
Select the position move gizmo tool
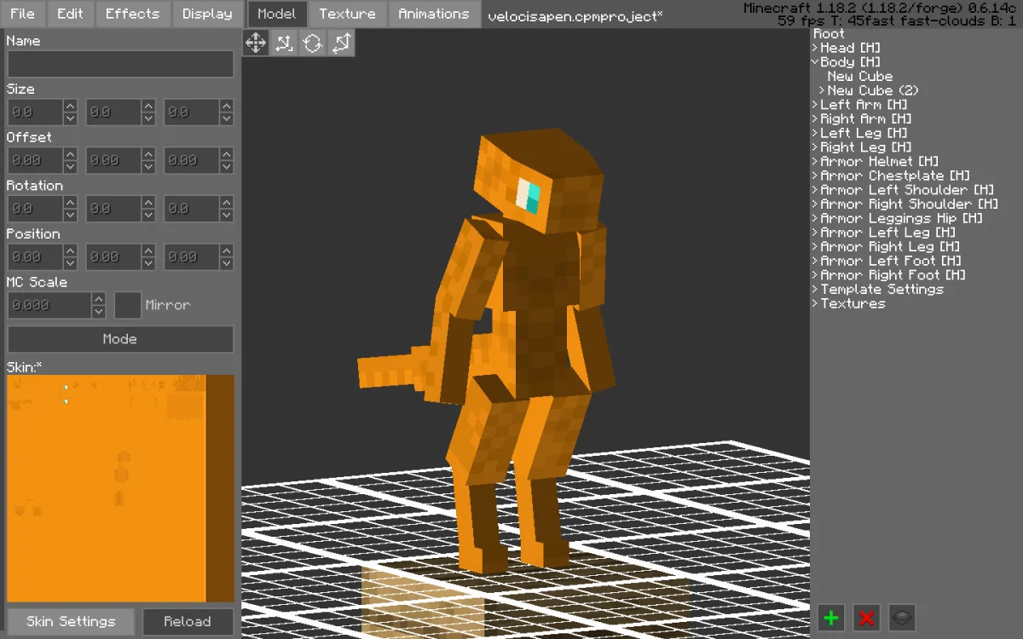[256, 43]
